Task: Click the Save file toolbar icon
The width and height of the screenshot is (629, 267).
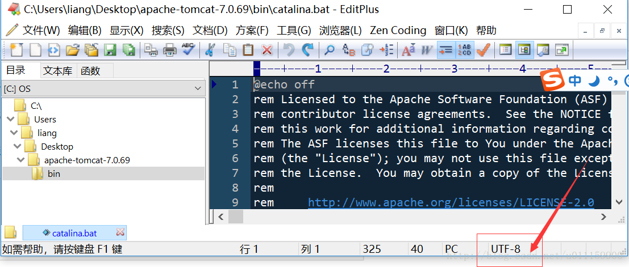Action: point(110,50)
